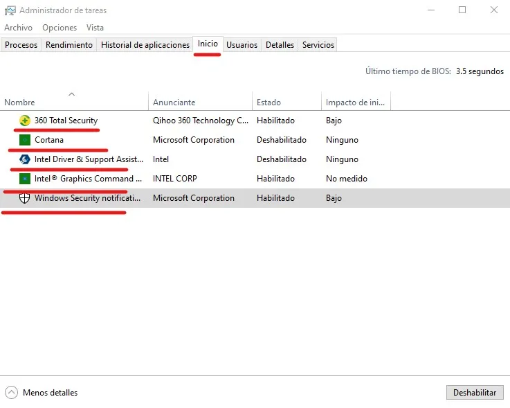Click Microsoft Corporation in Cortana row
Image resolution: width=510 pixels, height=408 pixels.
[x=194, y=140]
